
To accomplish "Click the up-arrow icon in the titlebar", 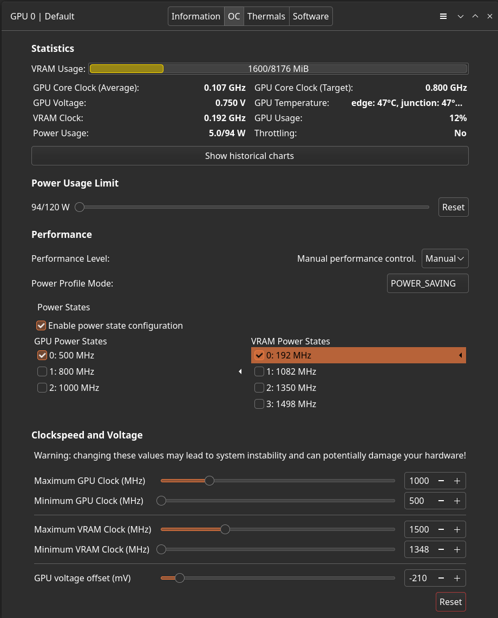I will point(475,16).
